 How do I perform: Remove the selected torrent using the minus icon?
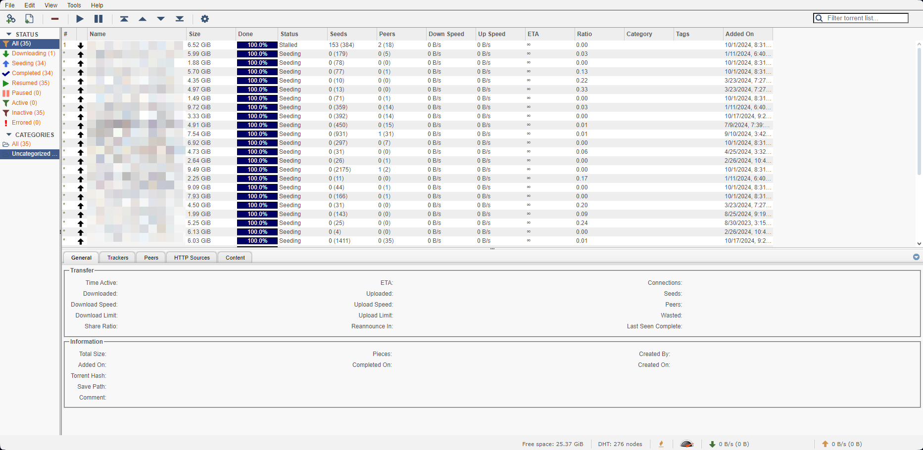[x=54, y=19]
